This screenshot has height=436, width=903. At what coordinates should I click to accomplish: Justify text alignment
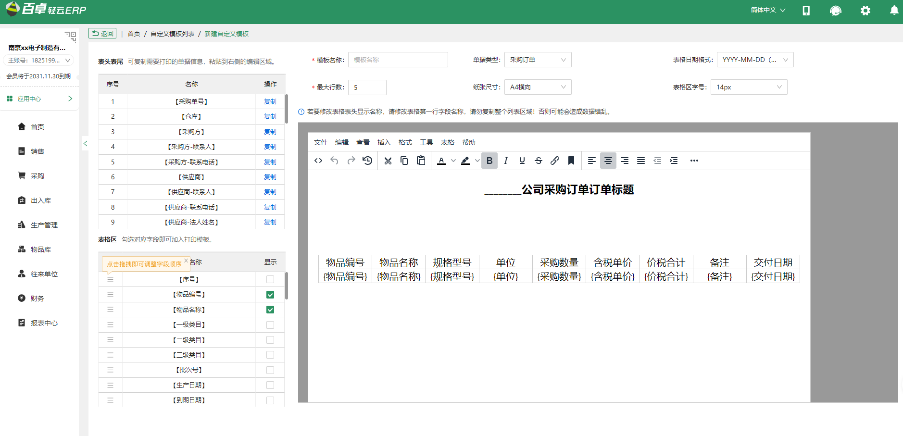pos(641,161)
